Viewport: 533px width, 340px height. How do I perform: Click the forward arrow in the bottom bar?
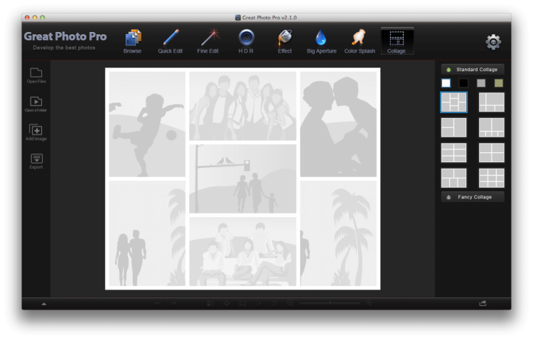pos(173,303)
